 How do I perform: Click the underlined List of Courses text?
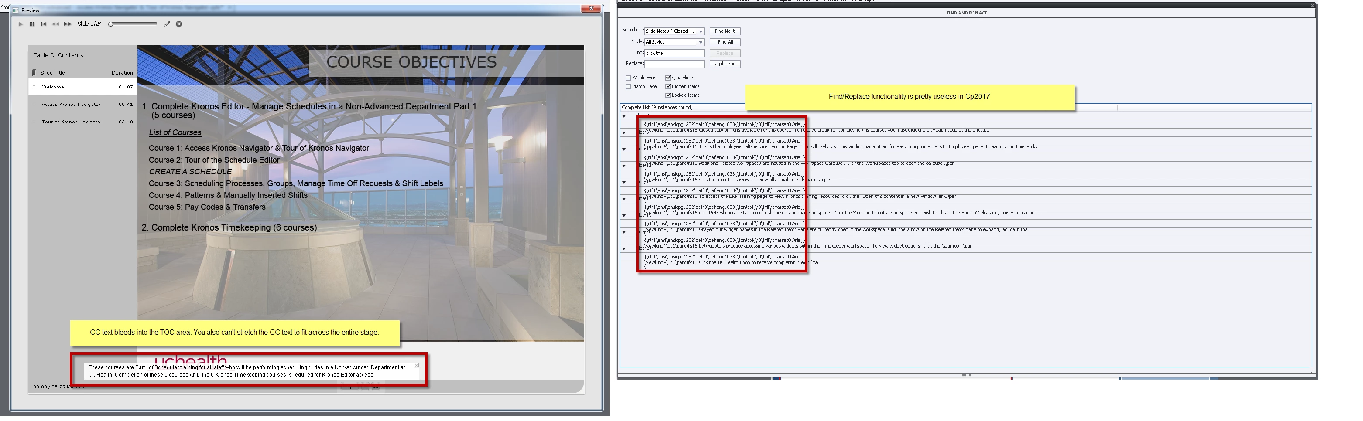[175, 132]
